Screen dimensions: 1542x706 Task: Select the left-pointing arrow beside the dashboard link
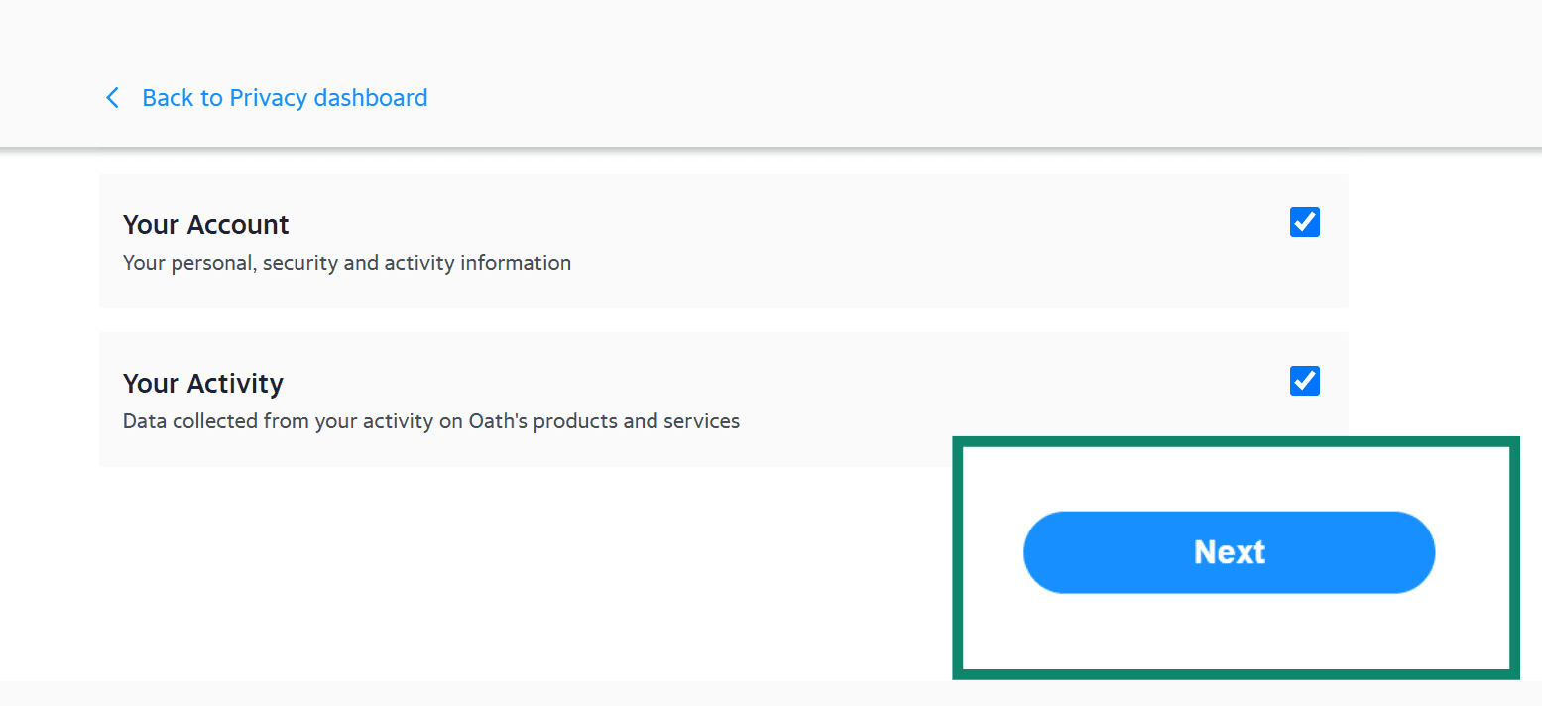point(112,97)
